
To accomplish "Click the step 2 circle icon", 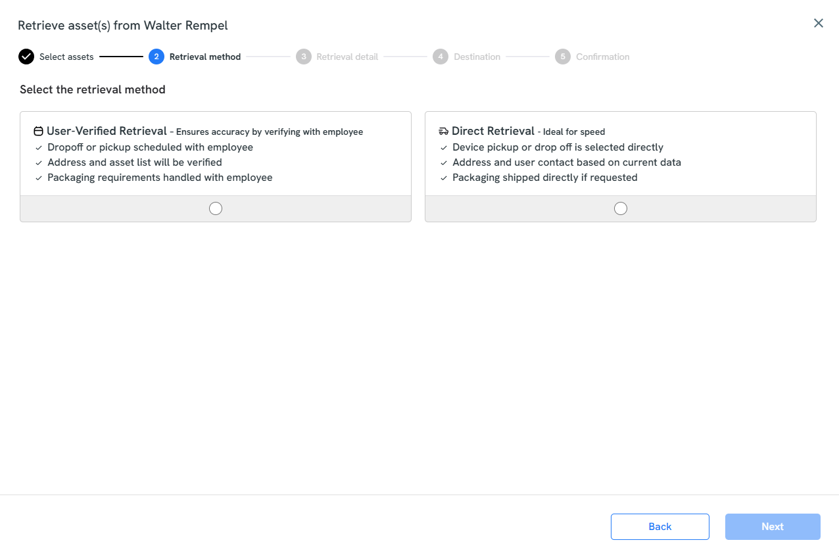I will tap(156, 57).
